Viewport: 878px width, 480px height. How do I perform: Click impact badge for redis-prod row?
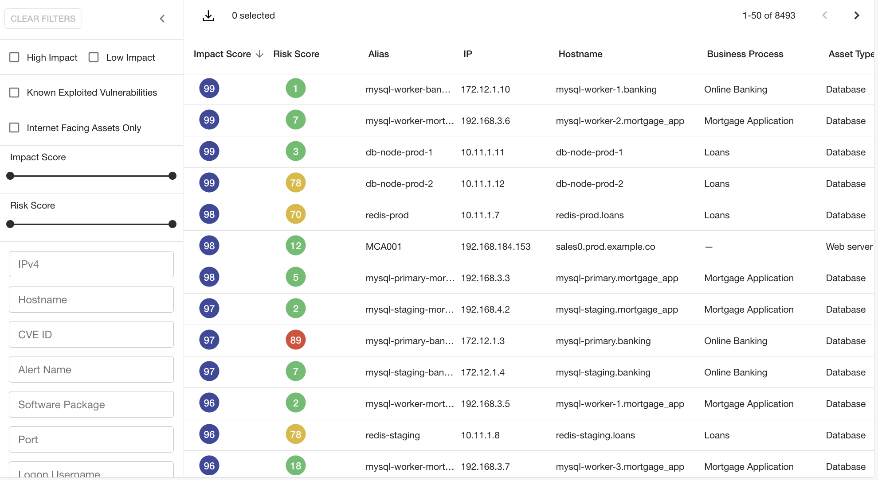click(209, 214)
